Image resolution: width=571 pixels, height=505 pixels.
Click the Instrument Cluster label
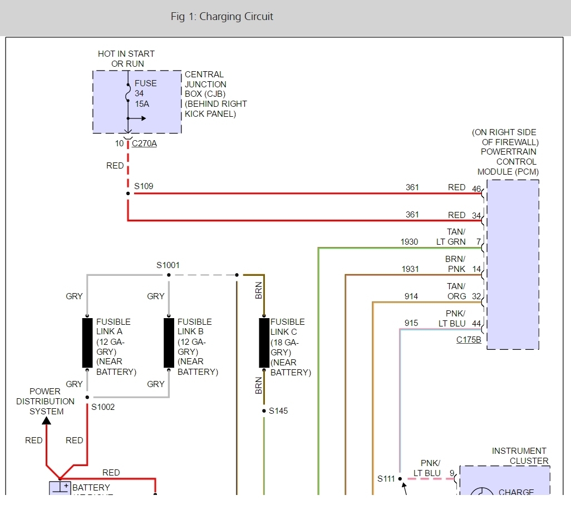tap(520, 456)
